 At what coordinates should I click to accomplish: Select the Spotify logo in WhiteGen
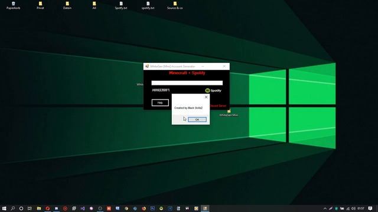(x=213, y=91)
